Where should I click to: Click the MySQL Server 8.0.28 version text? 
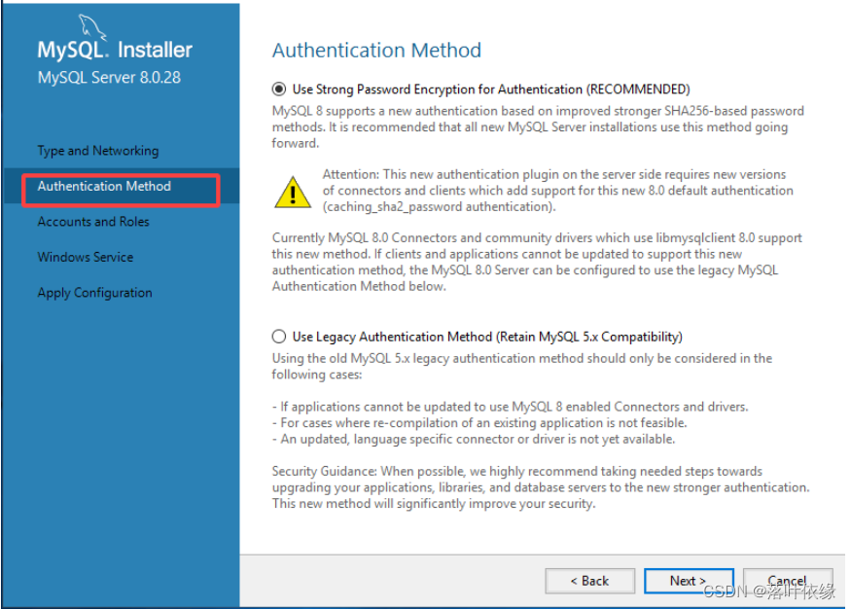109,77
